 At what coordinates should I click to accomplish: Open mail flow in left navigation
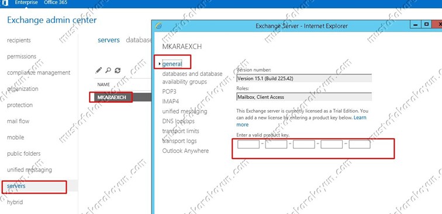[18, 121]
